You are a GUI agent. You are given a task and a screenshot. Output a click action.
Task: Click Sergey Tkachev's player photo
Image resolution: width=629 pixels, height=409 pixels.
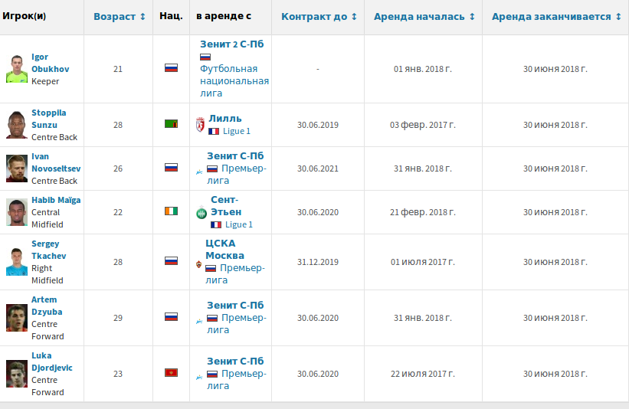click(x=17, y=261)
